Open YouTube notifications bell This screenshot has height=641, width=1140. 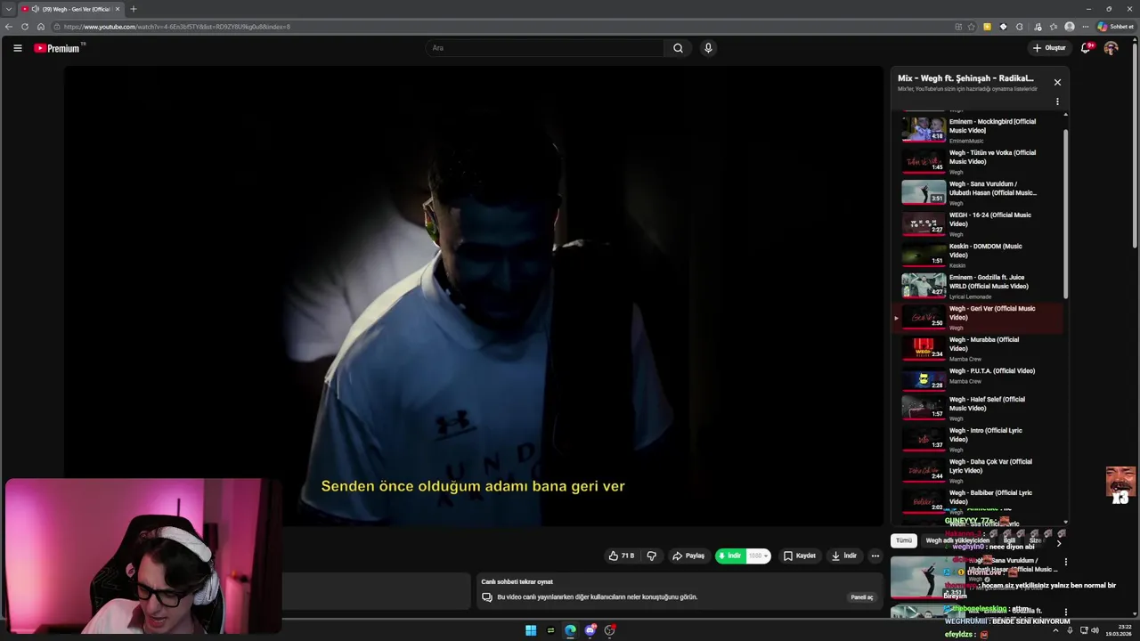tap(1086, 48)
